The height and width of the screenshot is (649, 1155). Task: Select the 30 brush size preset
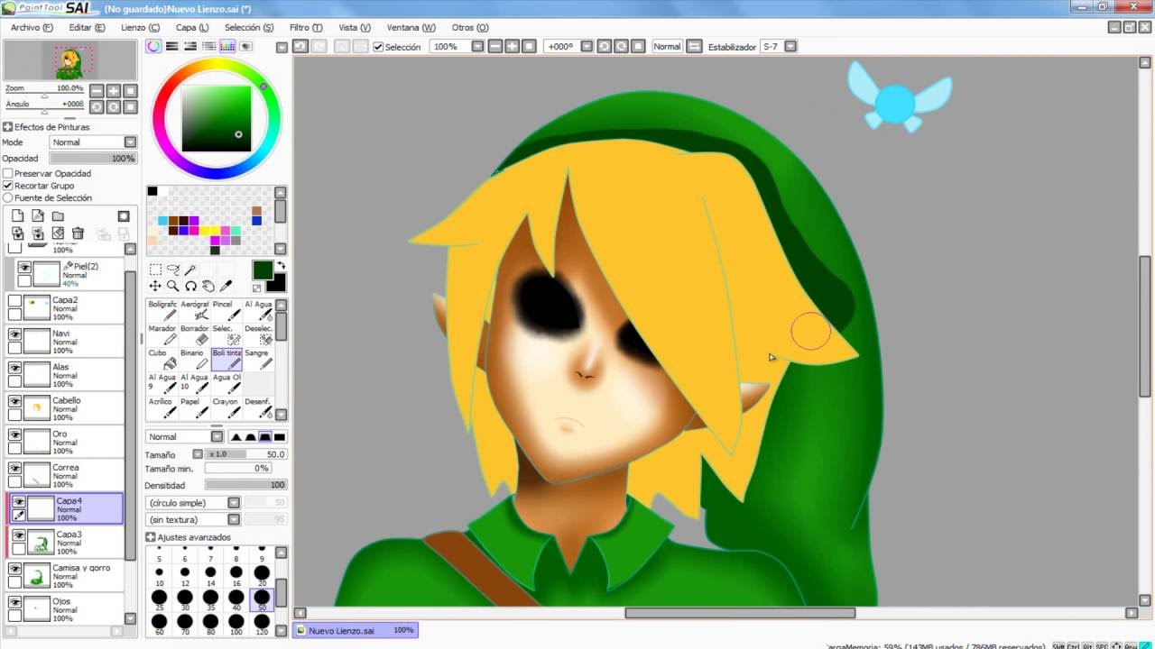coord(185,597)
